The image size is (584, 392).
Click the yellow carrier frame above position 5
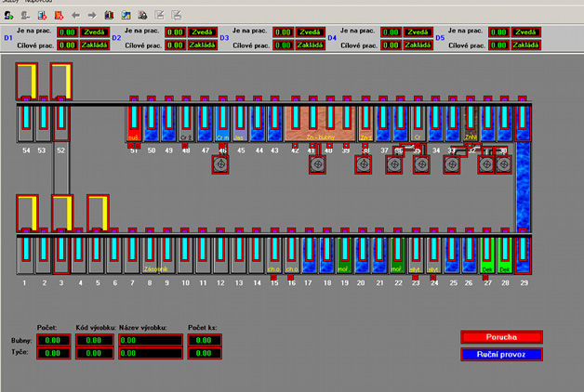pyautogui.click(x=98, y=213)
